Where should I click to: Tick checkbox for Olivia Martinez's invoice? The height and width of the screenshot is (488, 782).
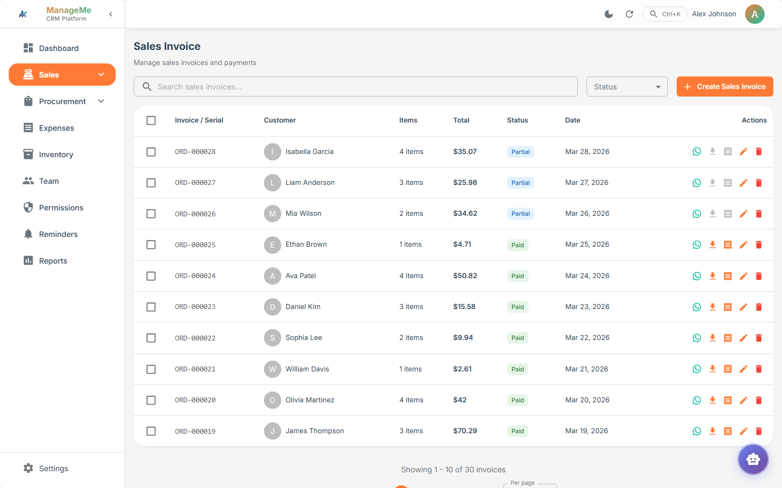tap(151, 400)
